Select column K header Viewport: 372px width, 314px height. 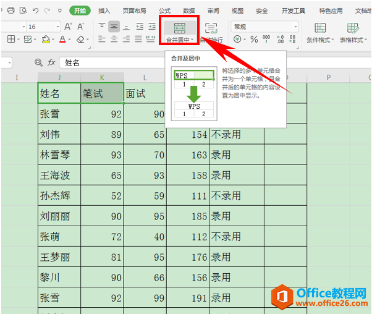coord(102,77)
